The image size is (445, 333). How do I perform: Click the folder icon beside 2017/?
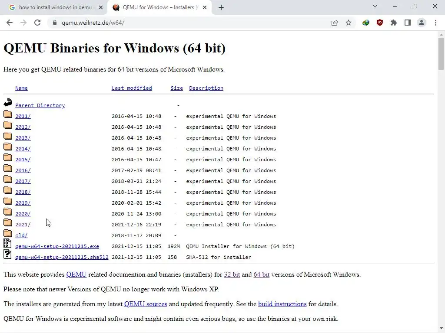[x=8, y=179]
